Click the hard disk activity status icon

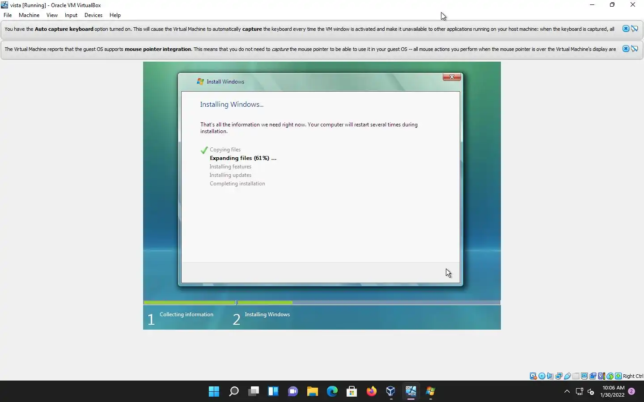tap(533, 376)
